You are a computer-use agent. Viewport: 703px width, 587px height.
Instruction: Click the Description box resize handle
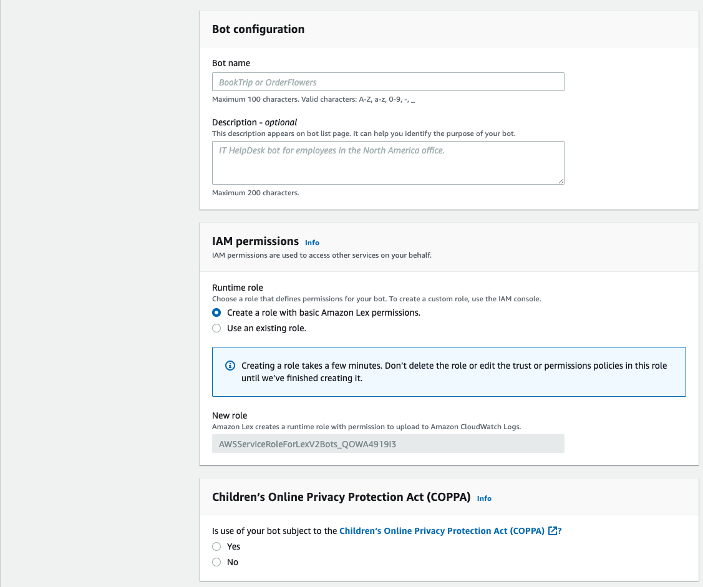pyautogui.click(x=561, y=181)
